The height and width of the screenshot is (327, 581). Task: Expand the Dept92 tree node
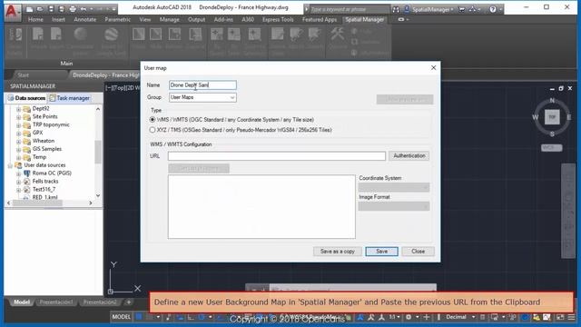pos(18,109)
